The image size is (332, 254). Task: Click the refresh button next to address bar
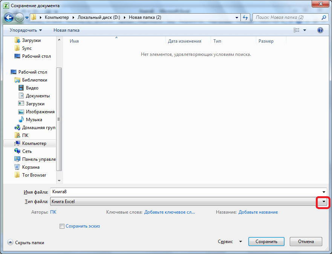pyautogui.click(x=245, y=18)
